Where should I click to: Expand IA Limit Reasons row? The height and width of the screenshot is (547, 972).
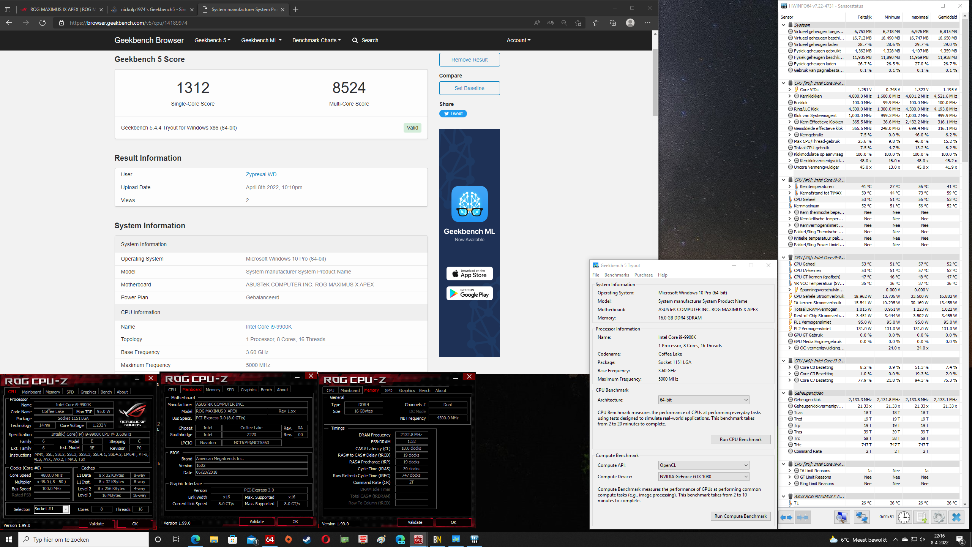click(789, 471)
